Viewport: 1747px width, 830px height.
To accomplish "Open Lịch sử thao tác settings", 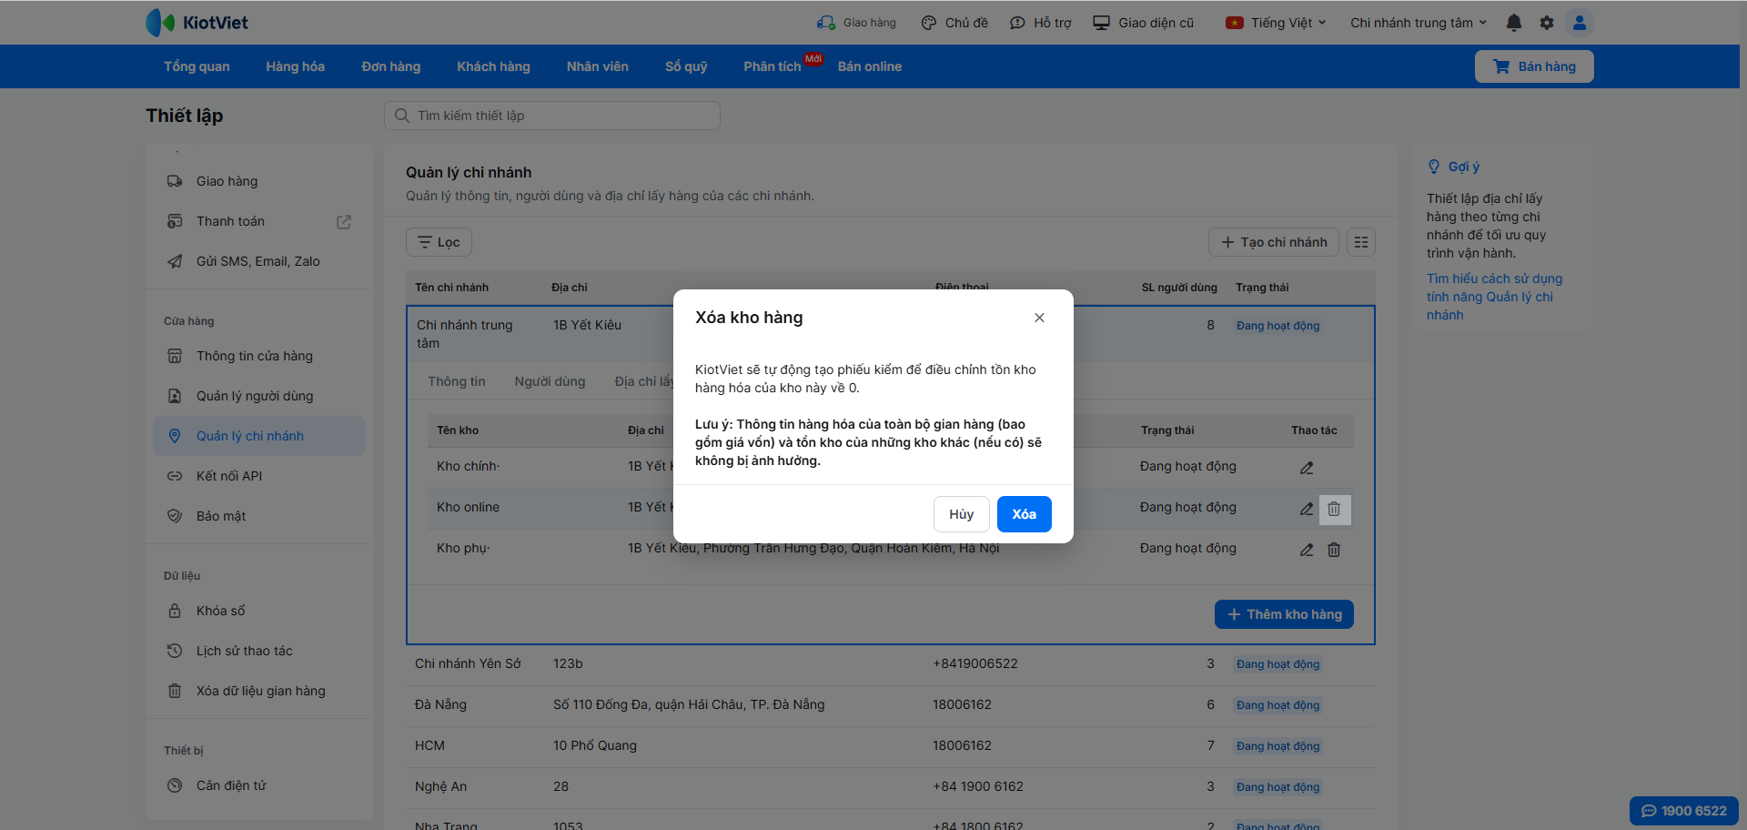I will click(x=259, y=651).
